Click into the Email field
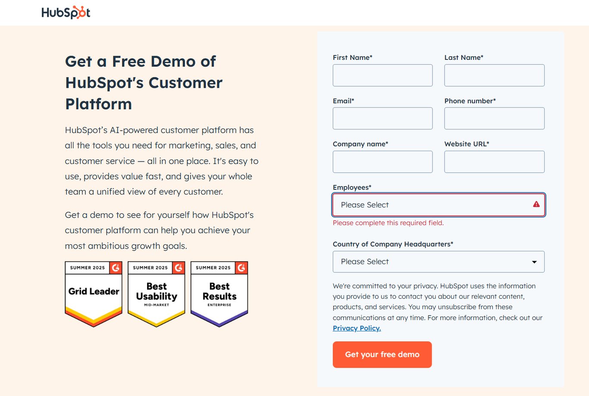The height and width of the screenshot is (396, 589). coord(382,118)
